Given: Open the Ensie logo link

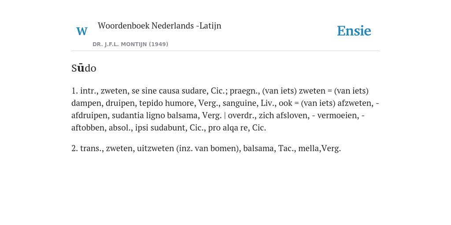Looking at the screenshot, I should pos(354,31).
